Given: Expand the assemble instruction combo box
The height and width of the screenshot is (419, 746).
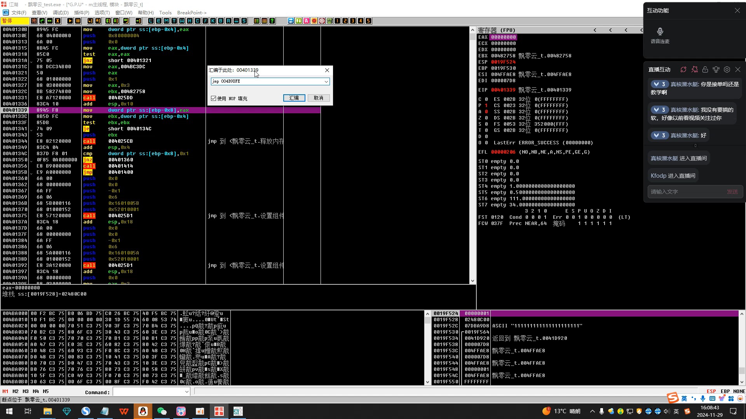Looking at the screenshot, I should [326, 81].
